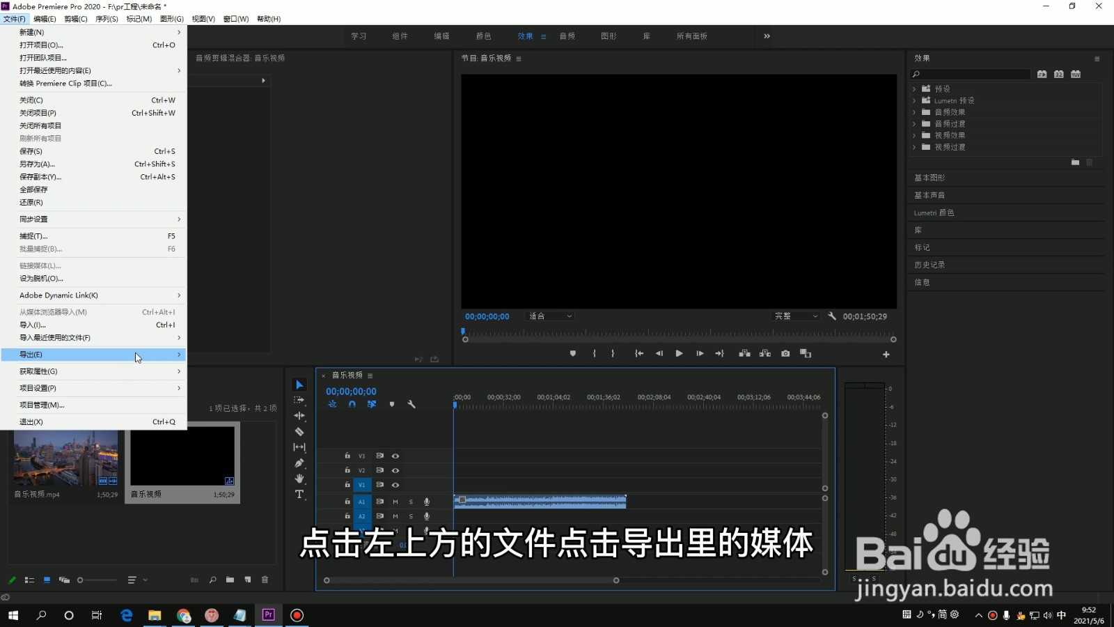Screen dimensions: 1114x627
Task: Enable voice-over record on A1
Action: click(427, 502)
